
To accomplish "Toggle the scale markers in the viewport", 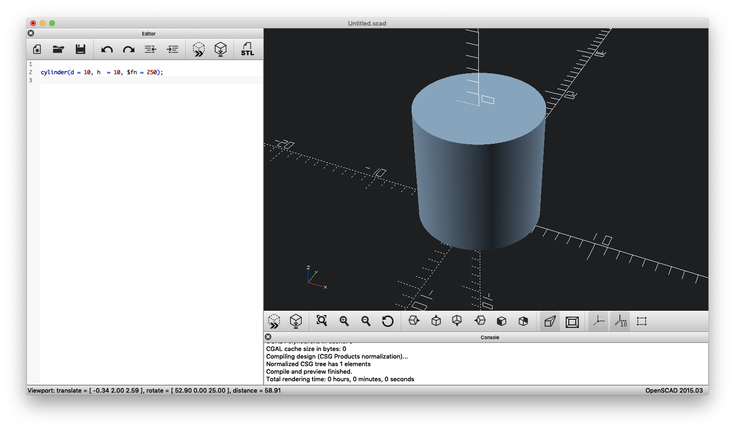I will pyautogui.click(x=620, y=321).
